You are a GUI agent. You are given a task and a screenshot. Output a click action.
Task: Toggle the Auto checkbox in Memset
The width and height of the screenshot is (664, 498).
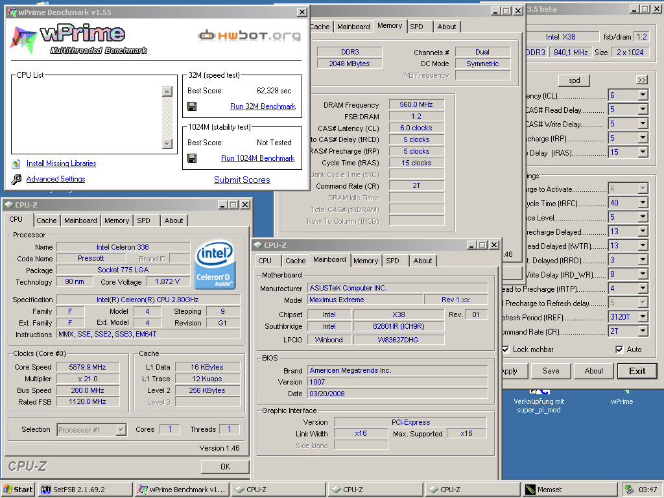click(x=619, y=350)
